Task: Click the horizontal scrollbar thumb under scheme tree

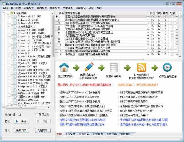Action: pyautogui.click(x=21, y=108)
